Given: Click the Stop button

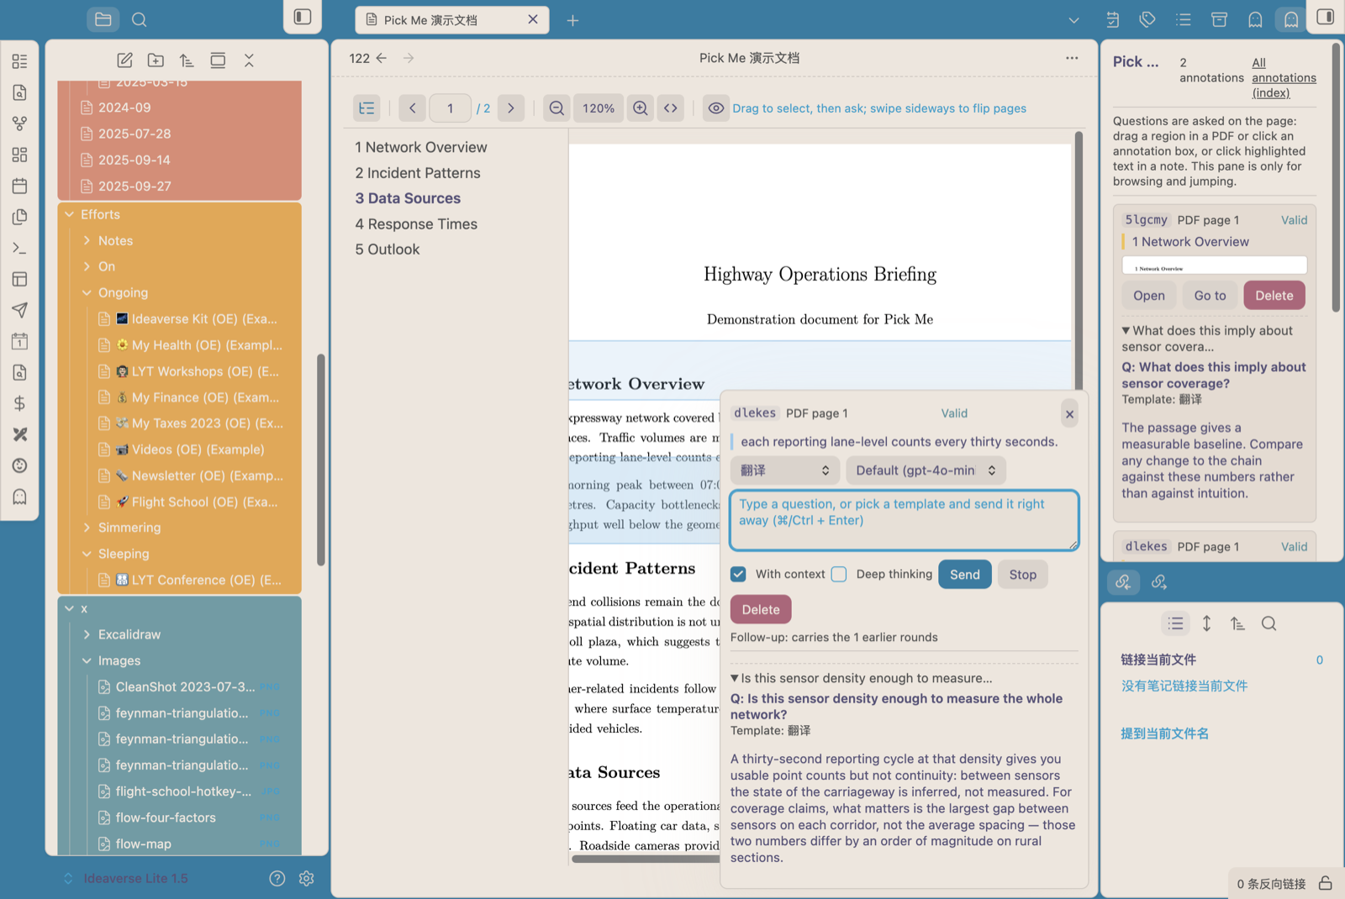Looking at the screenshot, I should (1023, 575).
